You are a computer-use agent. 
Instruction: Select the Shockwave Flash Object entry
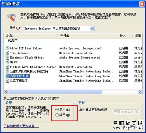[x=27, y=58]
